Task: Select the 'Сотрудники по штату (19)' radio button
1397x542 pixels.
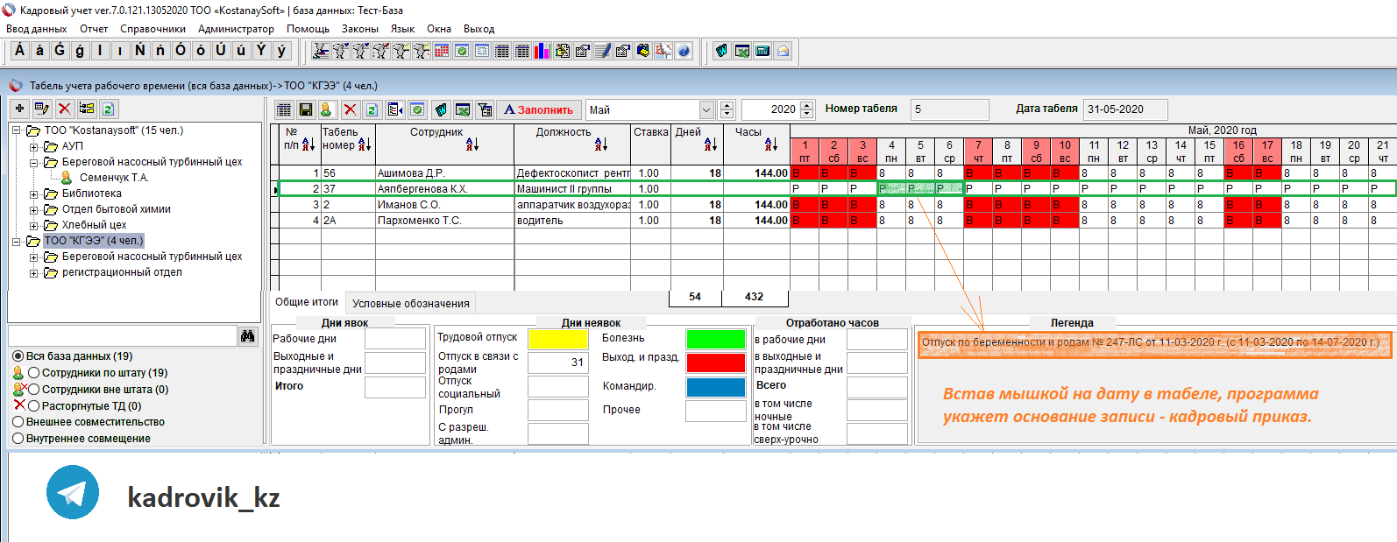Action: [x=34, y=373]
